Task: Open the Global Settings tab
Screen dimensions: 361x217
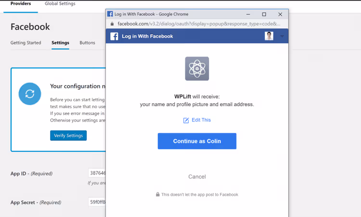Action: click(60, 3)
